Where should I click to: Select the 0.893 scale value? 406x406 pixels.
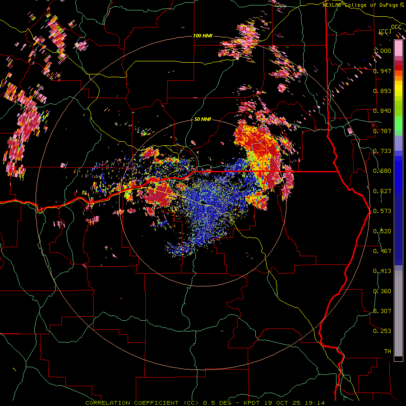pyautogui.click(x=382, y=91)
